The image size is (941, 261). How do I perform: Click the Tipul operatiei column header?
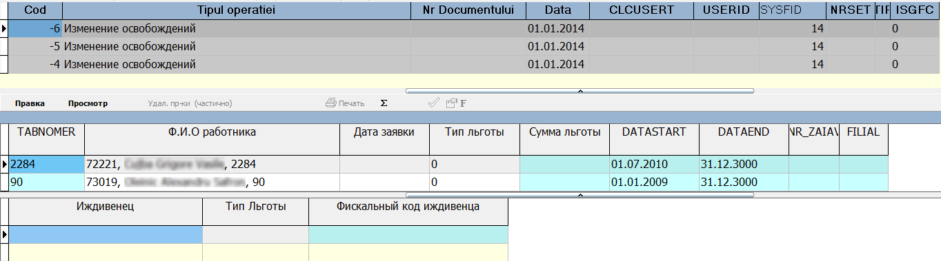click(237, 10)
